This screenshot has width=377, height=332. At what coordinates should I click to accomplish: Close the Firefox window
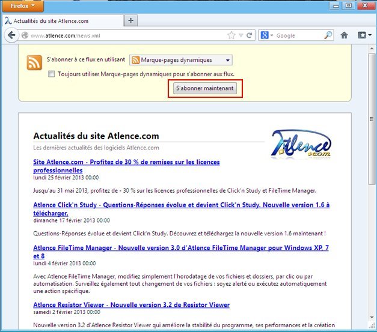[x=365, y=5]
